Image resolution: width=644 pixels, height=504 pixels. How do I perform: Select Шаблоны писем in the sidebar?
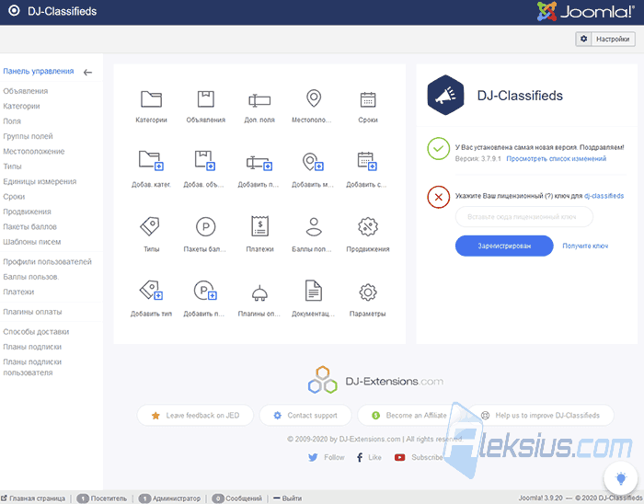32,242
